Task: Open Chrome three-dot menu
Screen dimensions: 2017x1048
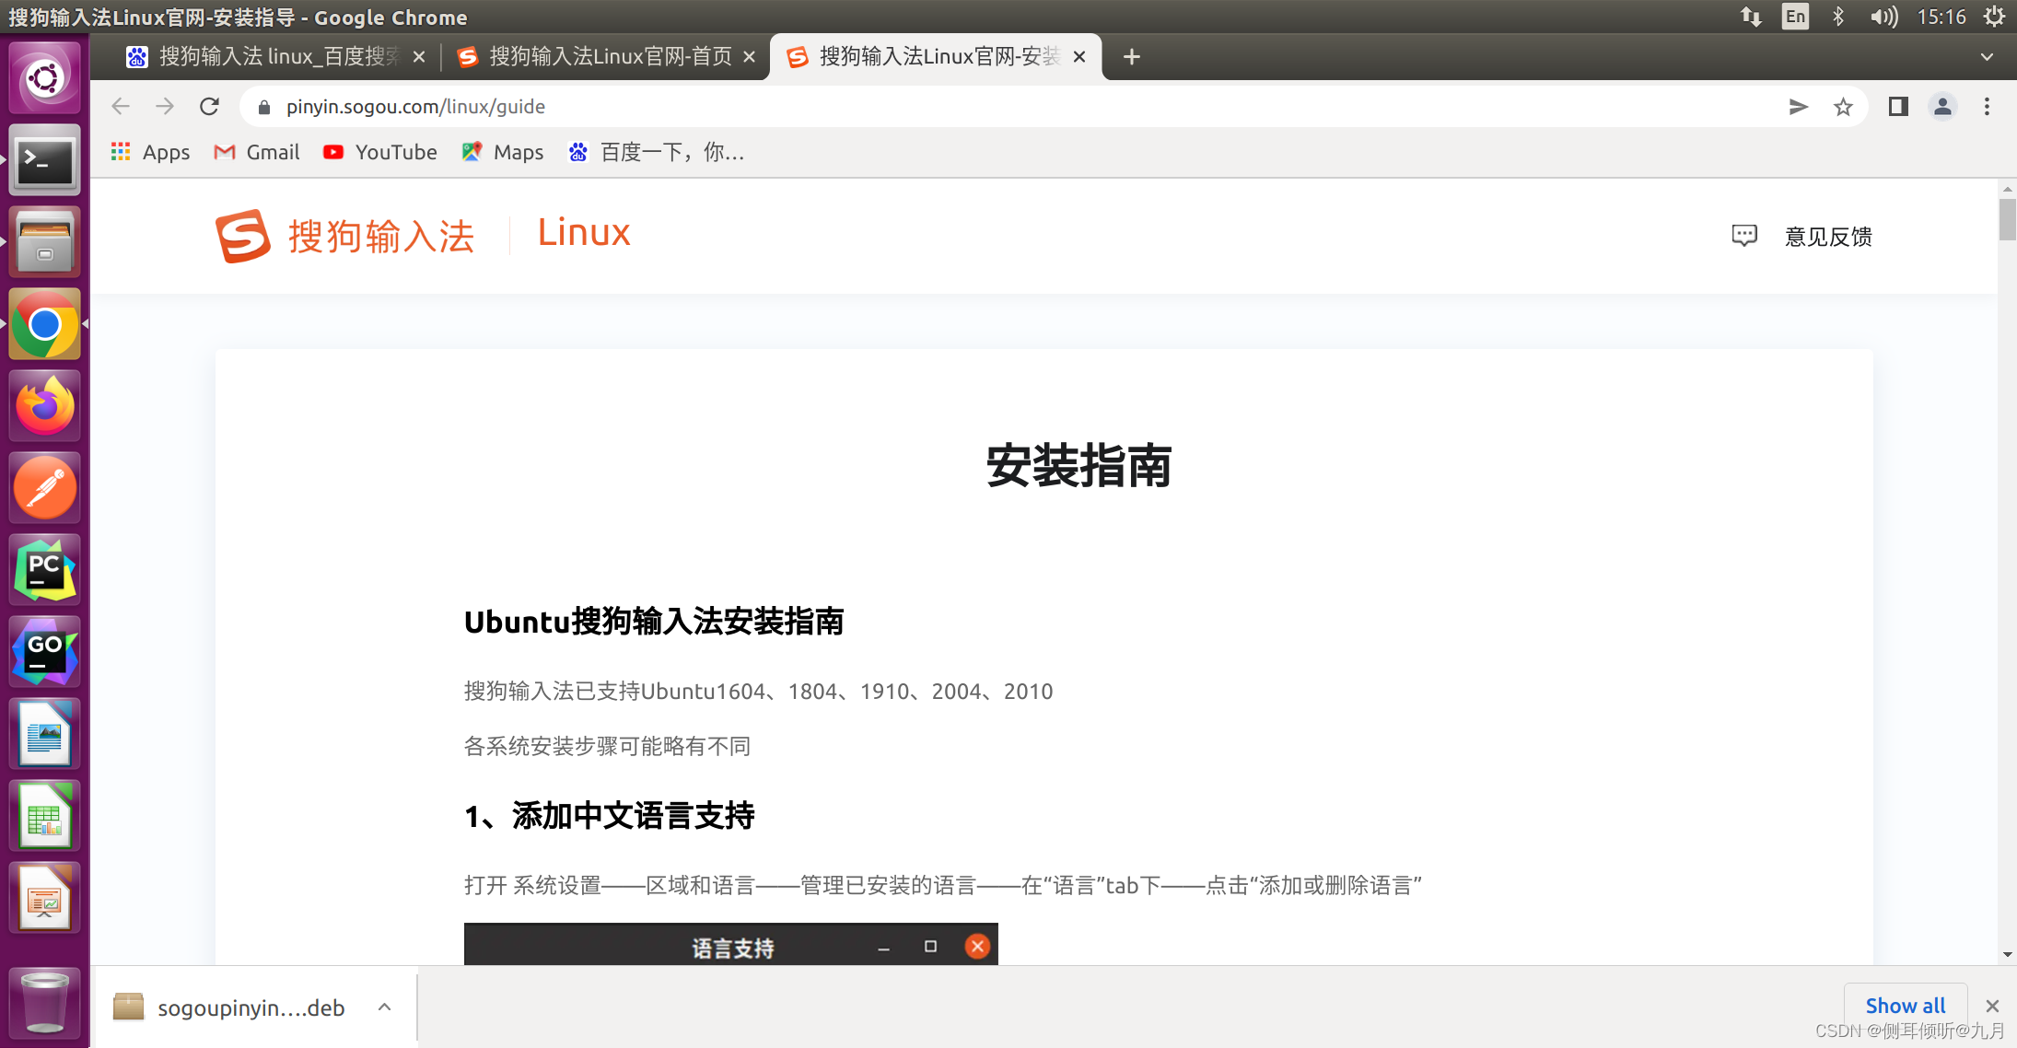Action: [1987, 107]
